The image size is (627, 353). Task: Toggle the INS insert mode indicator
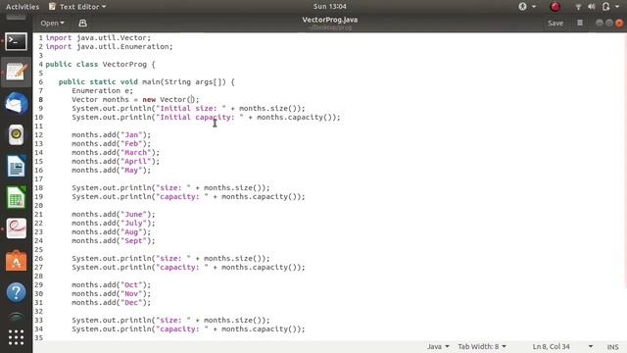[x=612, y=347]
